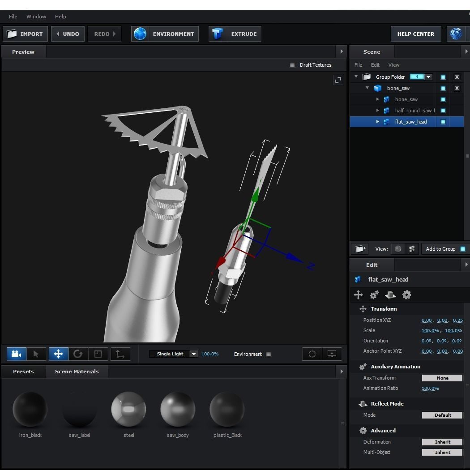Open the Deformation Inherit button
The image size is (470, 470).
442,442
